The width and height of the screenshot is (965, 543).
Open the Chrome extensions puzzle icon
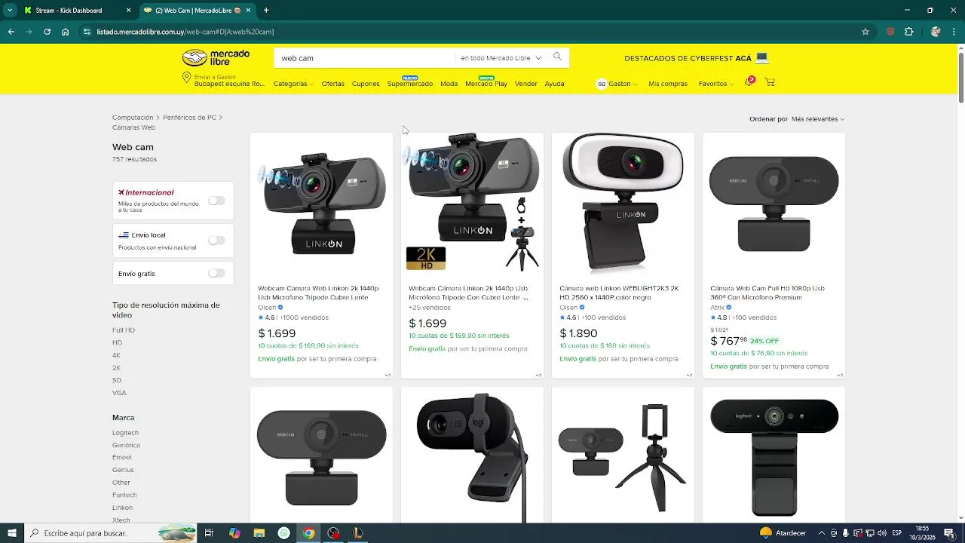(x=908, y=32)
